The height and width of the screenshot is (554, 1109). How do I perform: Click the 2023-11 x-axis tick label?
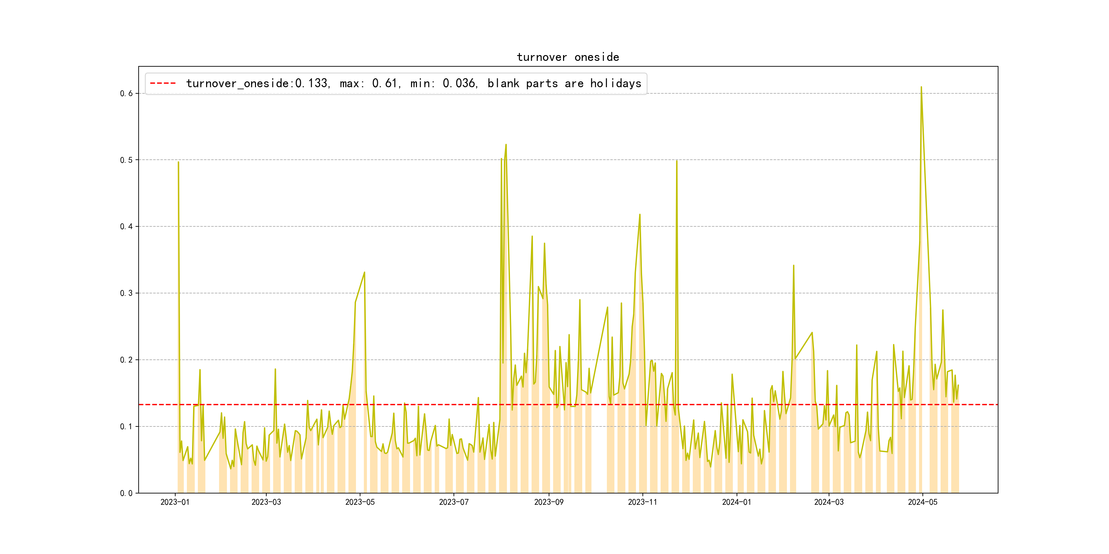coord(642,502)
